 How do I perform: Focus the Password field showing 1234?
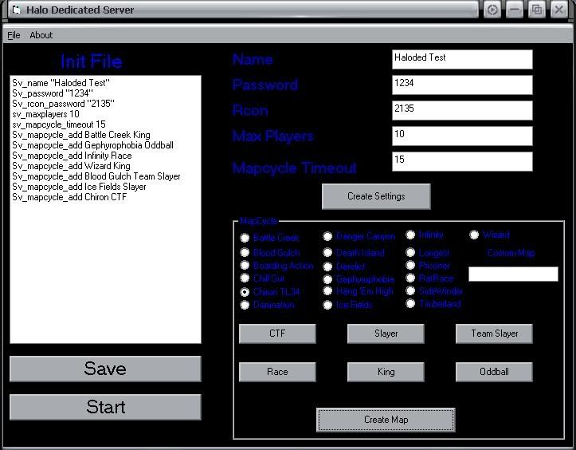(462, 85)
